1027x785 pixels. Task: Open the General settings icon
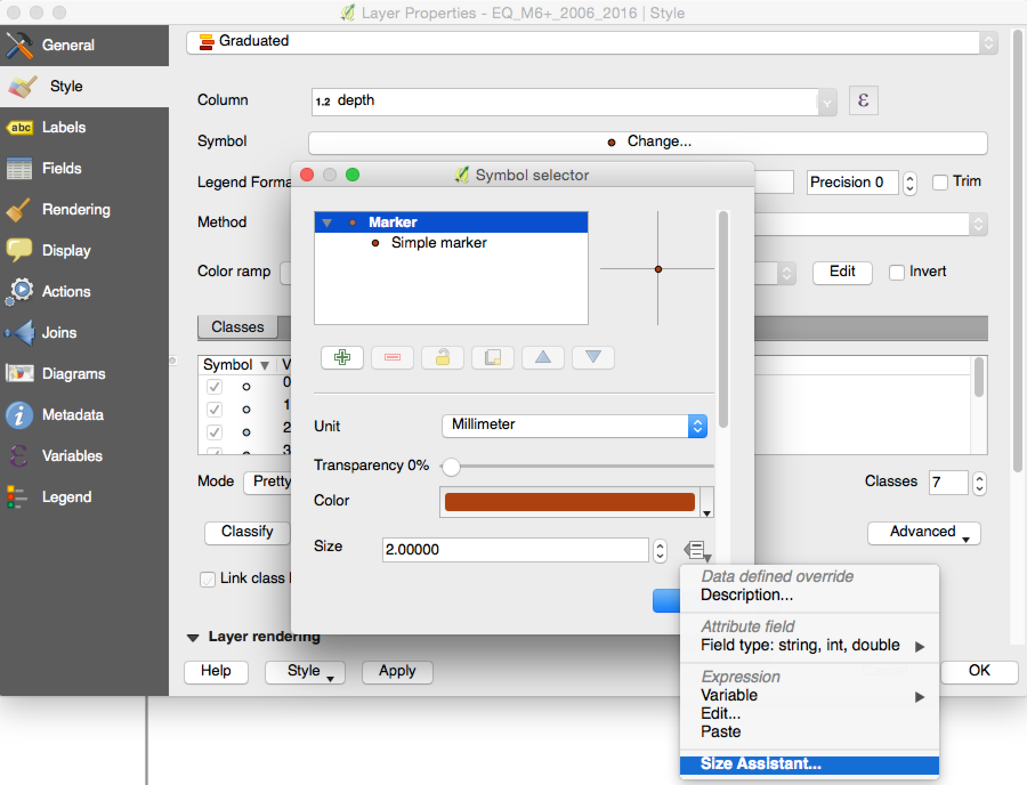pyautogui.click(x=19, y=46)
